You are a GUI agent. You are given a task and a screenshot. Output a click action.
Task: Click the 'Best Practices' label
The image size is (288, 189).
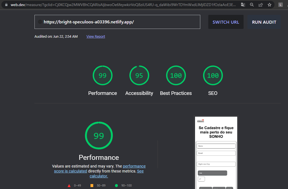176,93
